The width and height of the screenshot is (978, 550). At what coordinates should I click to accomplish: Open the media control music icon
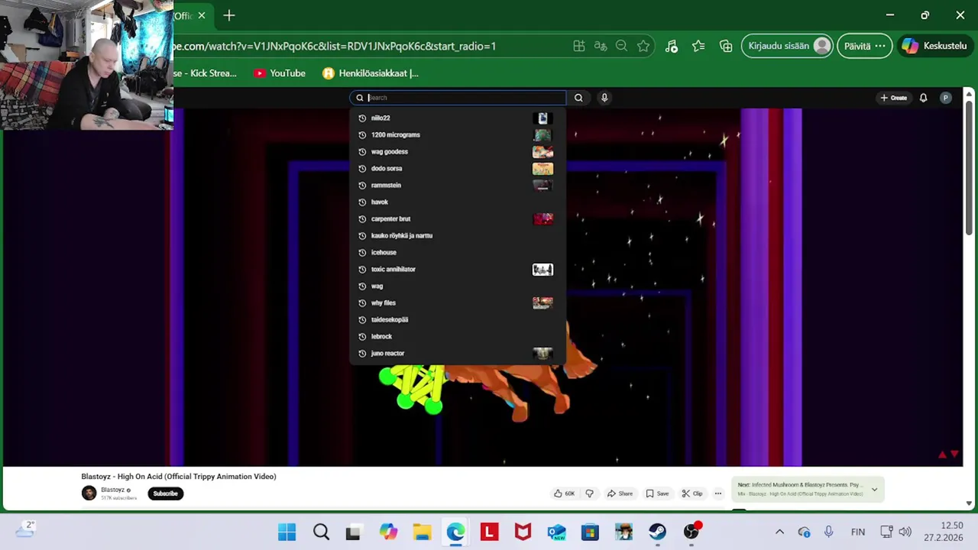coord(672,47)
